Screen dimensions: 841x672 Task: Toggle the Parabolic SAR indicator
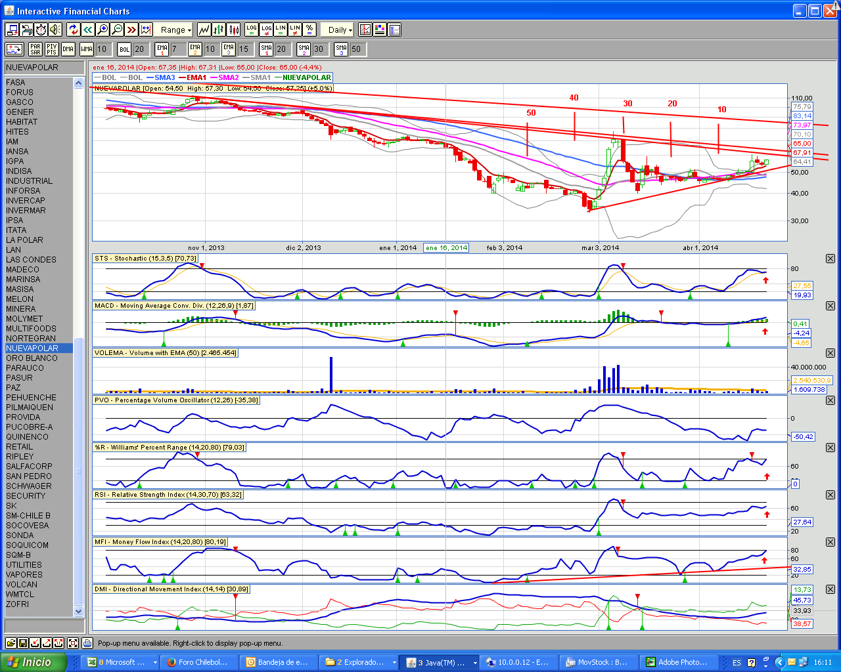click(x=35, y=49)
